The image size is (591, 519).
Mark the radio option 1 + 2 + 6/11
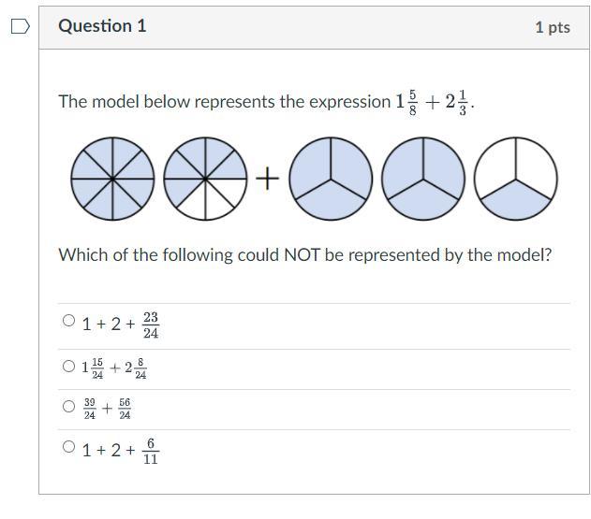click(x=68, y=447)
